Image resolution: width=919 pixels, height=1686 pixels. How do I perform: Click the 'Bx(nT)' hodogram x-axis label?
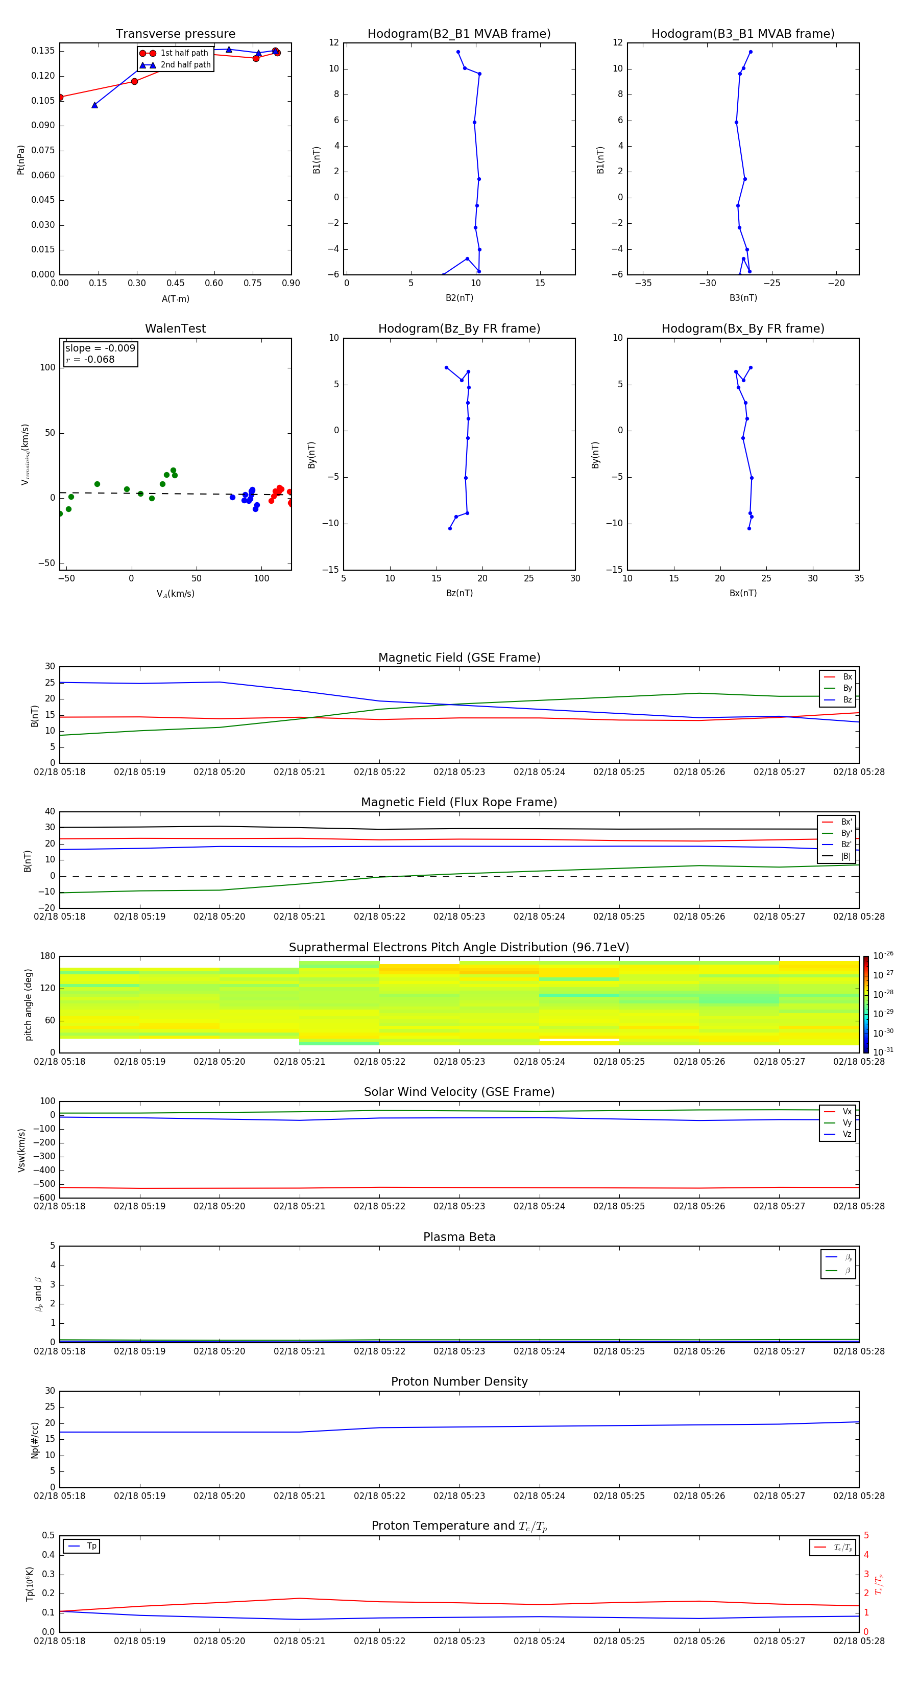[x=743, y=593]
